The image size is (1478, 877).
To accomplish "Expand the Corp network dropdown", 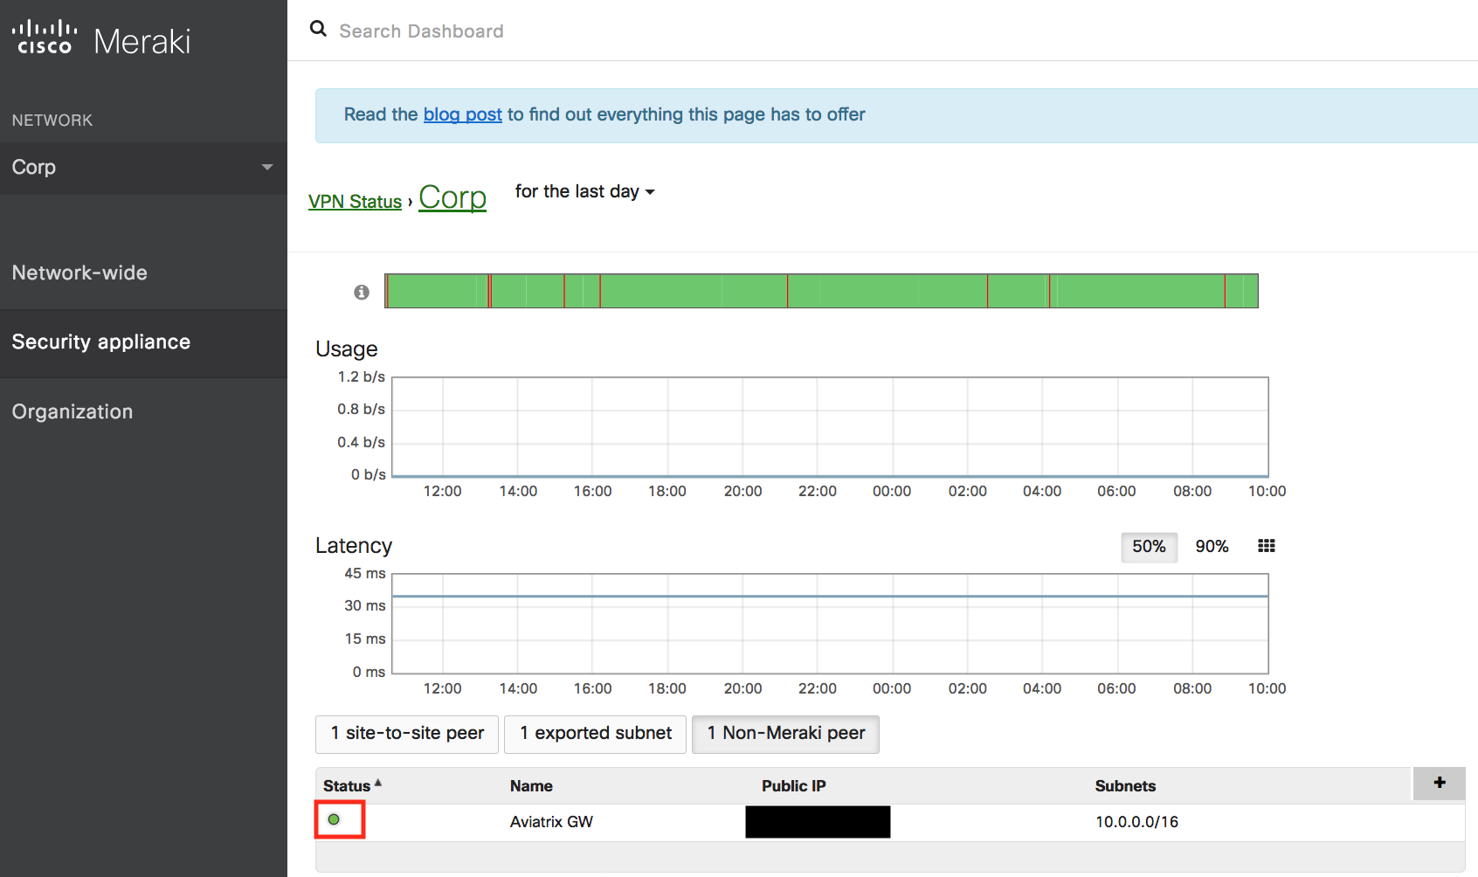I will [x=266, y=167].
